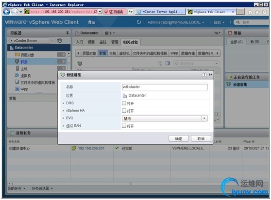Open the Datacenter 操作 actions menu
271x200 pixels.
[x=110, y=33]
